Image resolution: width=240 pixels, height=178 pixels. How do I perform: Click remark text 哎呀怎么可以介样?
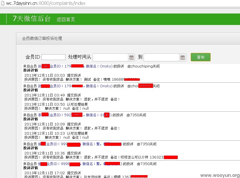[x=134, y=157]
